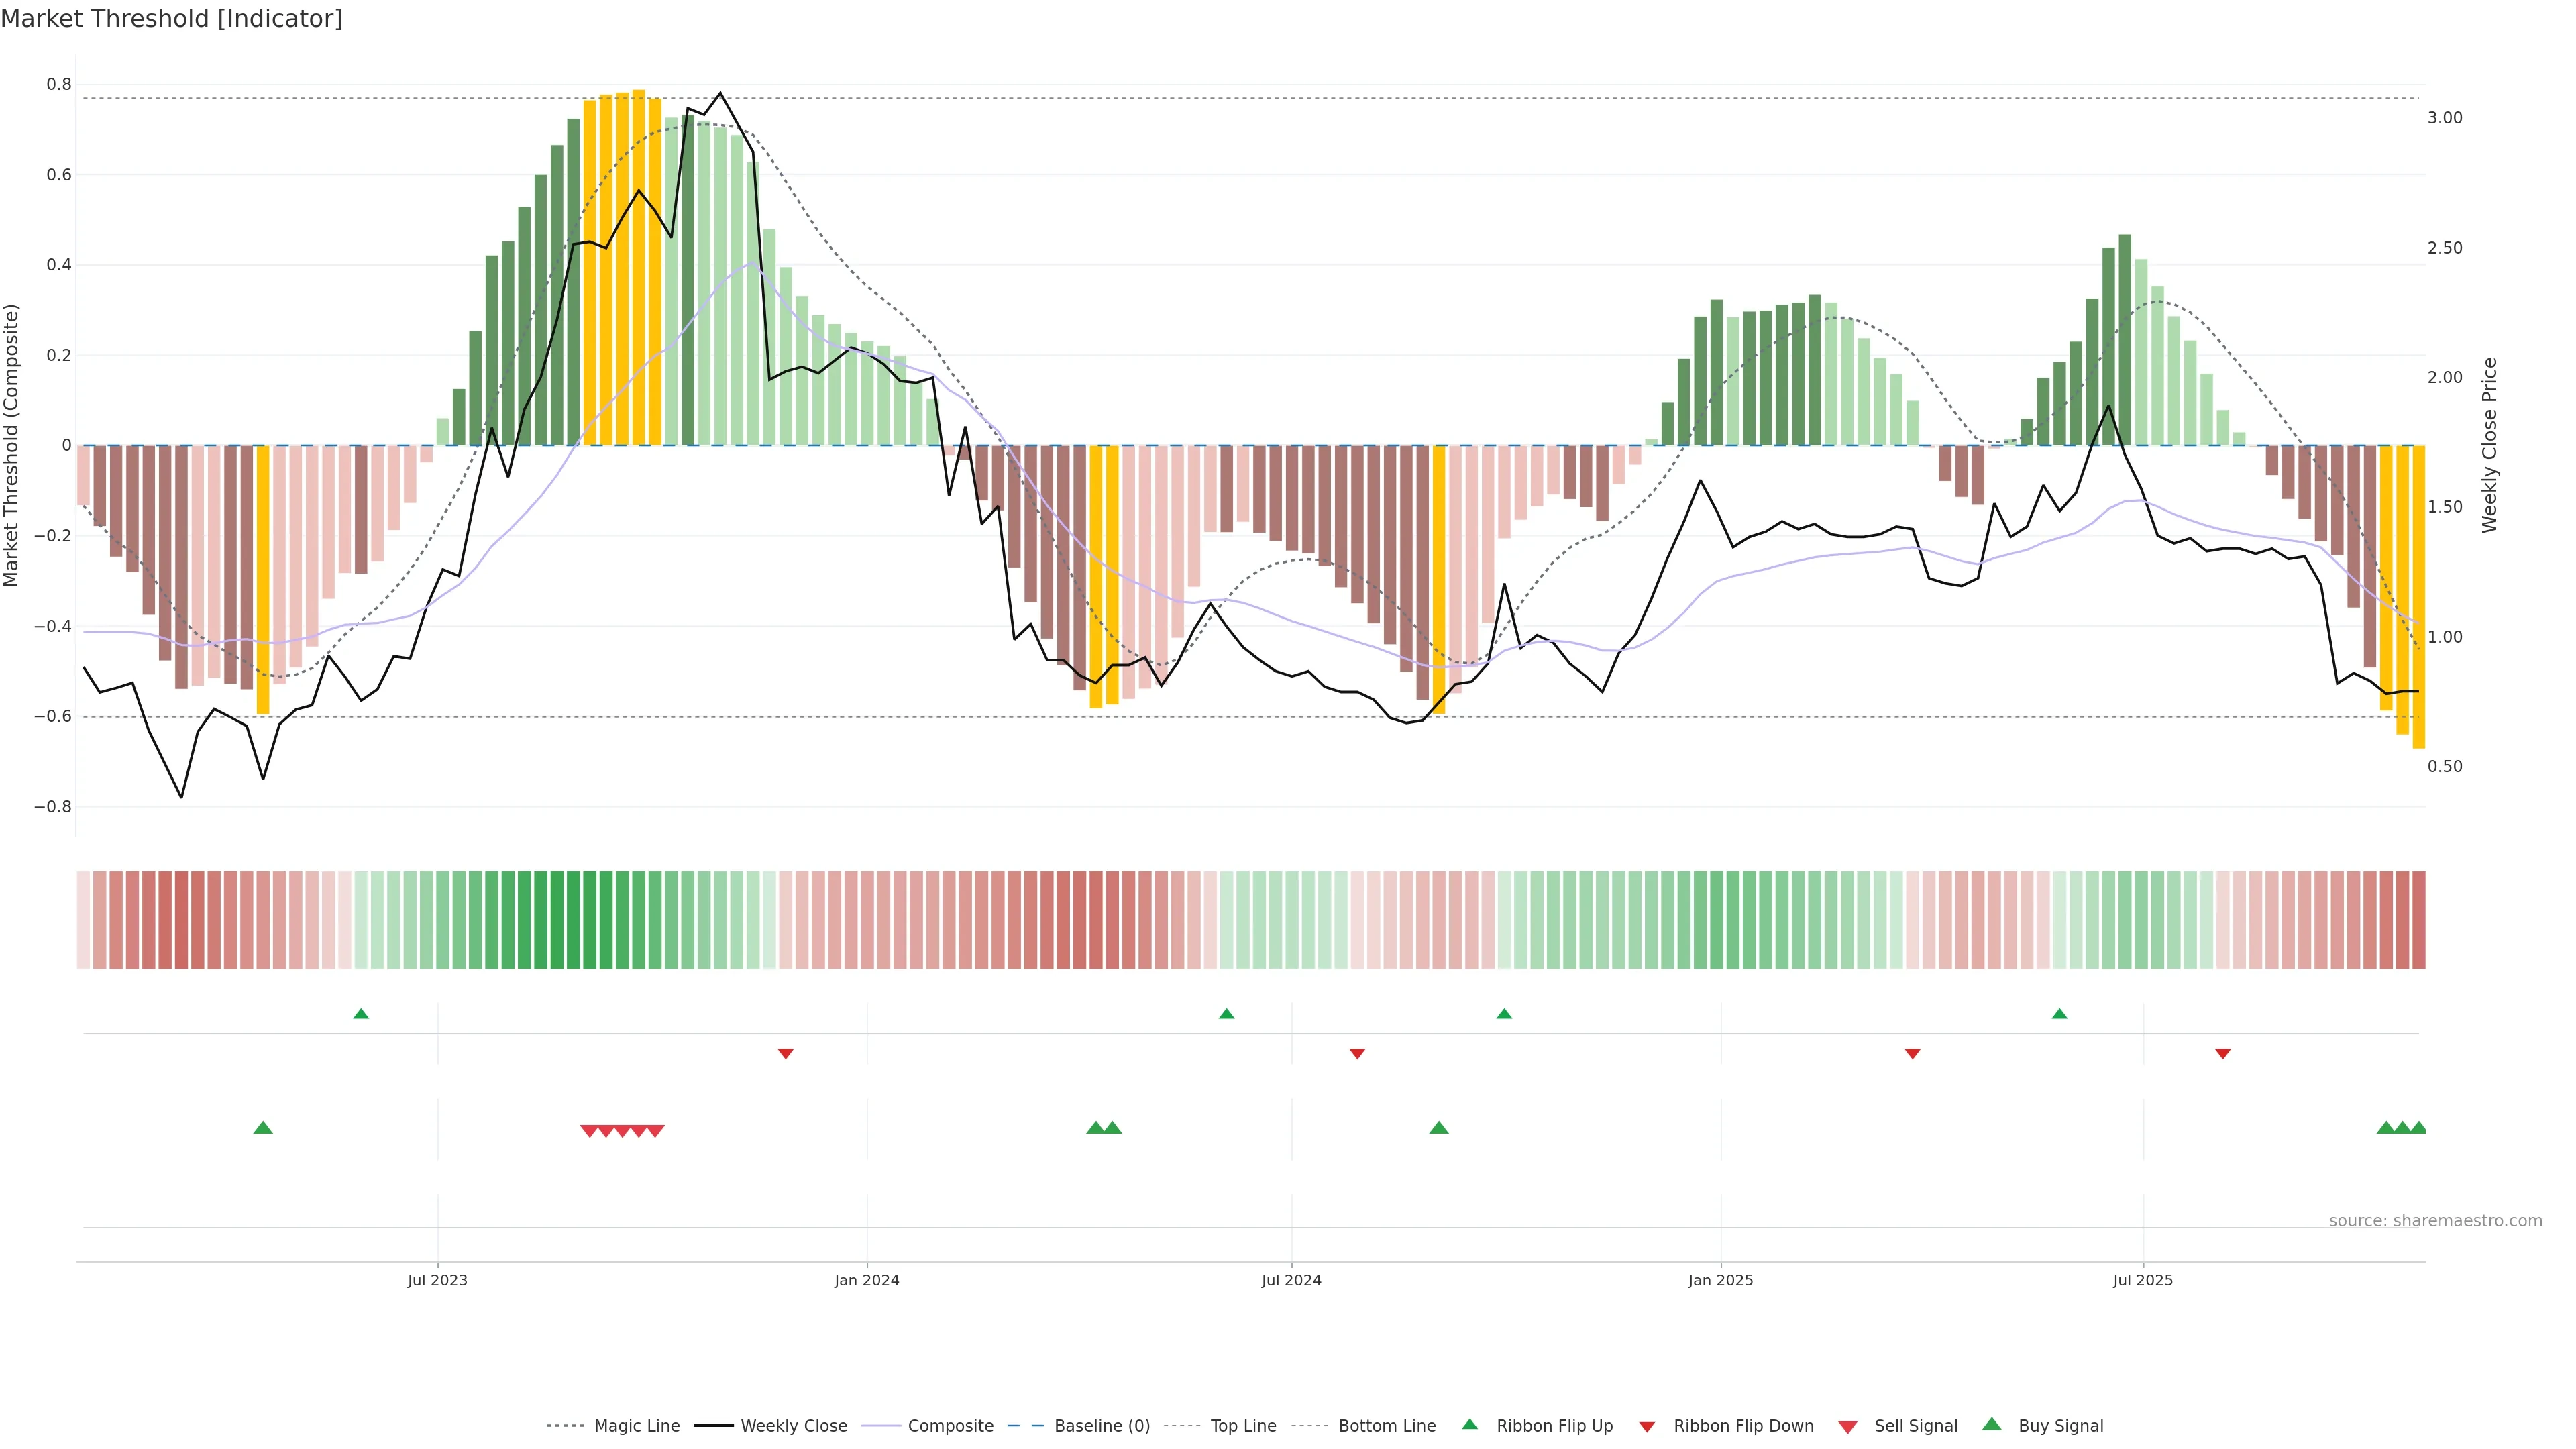Click the last Ribbon Flip Up marker before Jul 2025
The image size is (2576, 1449).
(2059, 1014)
